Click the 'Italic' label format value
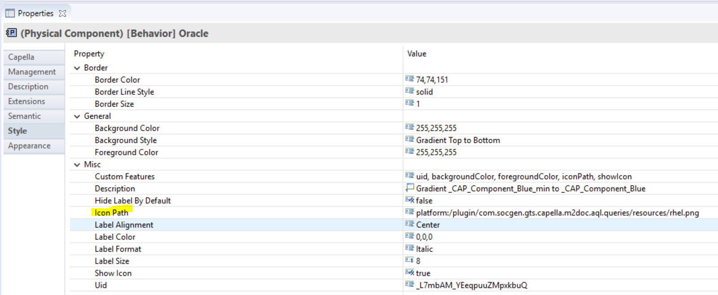This screenshot has width=718, height=295. pos(424,249)
